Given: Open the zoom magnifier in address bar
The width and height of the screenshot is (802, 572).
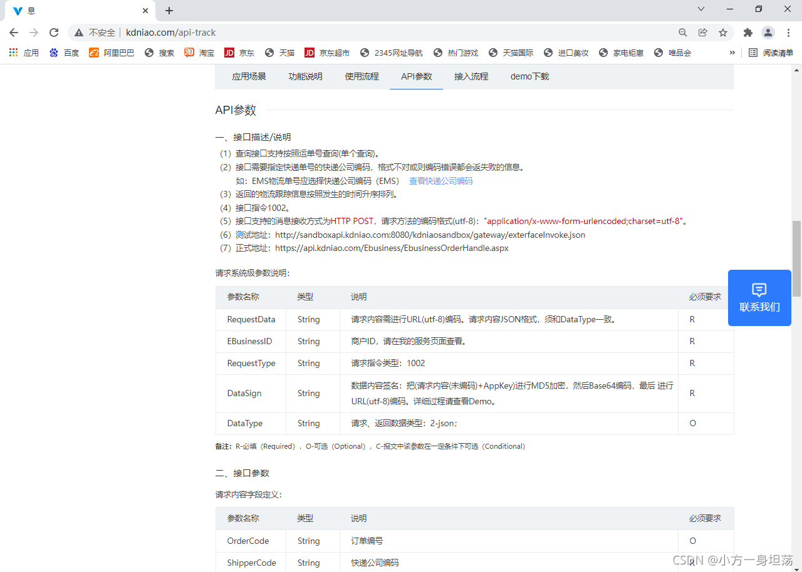Looking at the screenshot, I should click(683, 33).
